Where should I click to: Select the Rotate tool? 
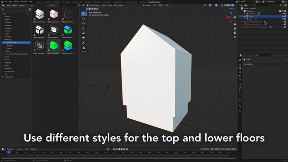(84, 28)
